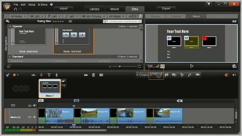Collapse the Special group
Screen dimensions: 242x136
[10, 26]
